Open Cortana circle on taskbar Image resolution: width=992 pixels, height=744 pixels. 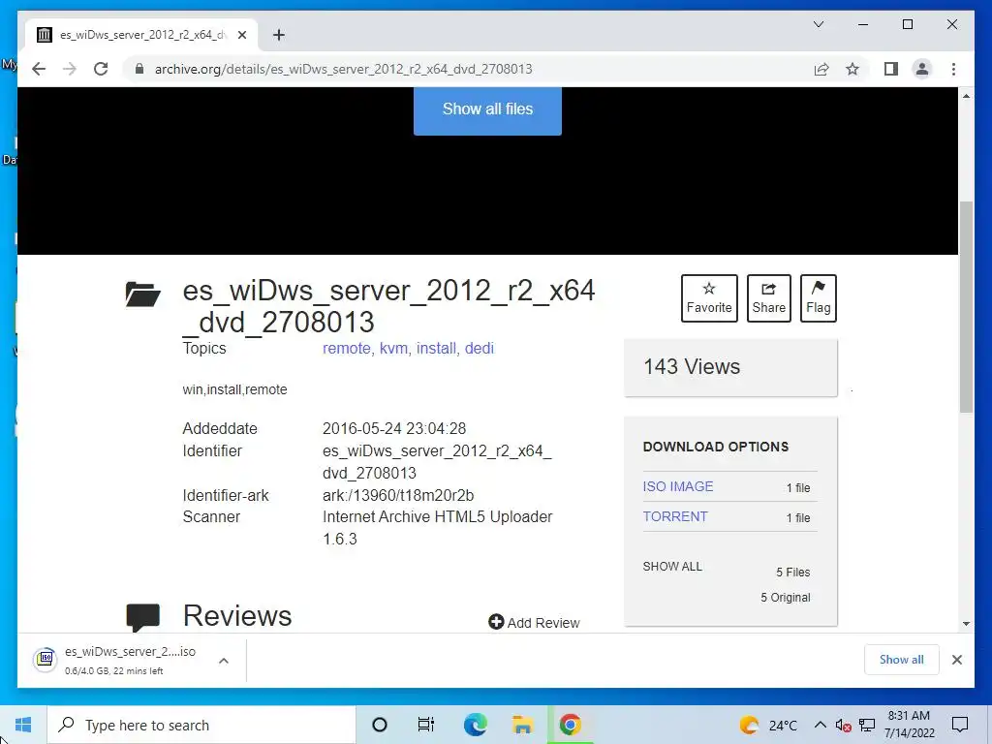point(380,725)
